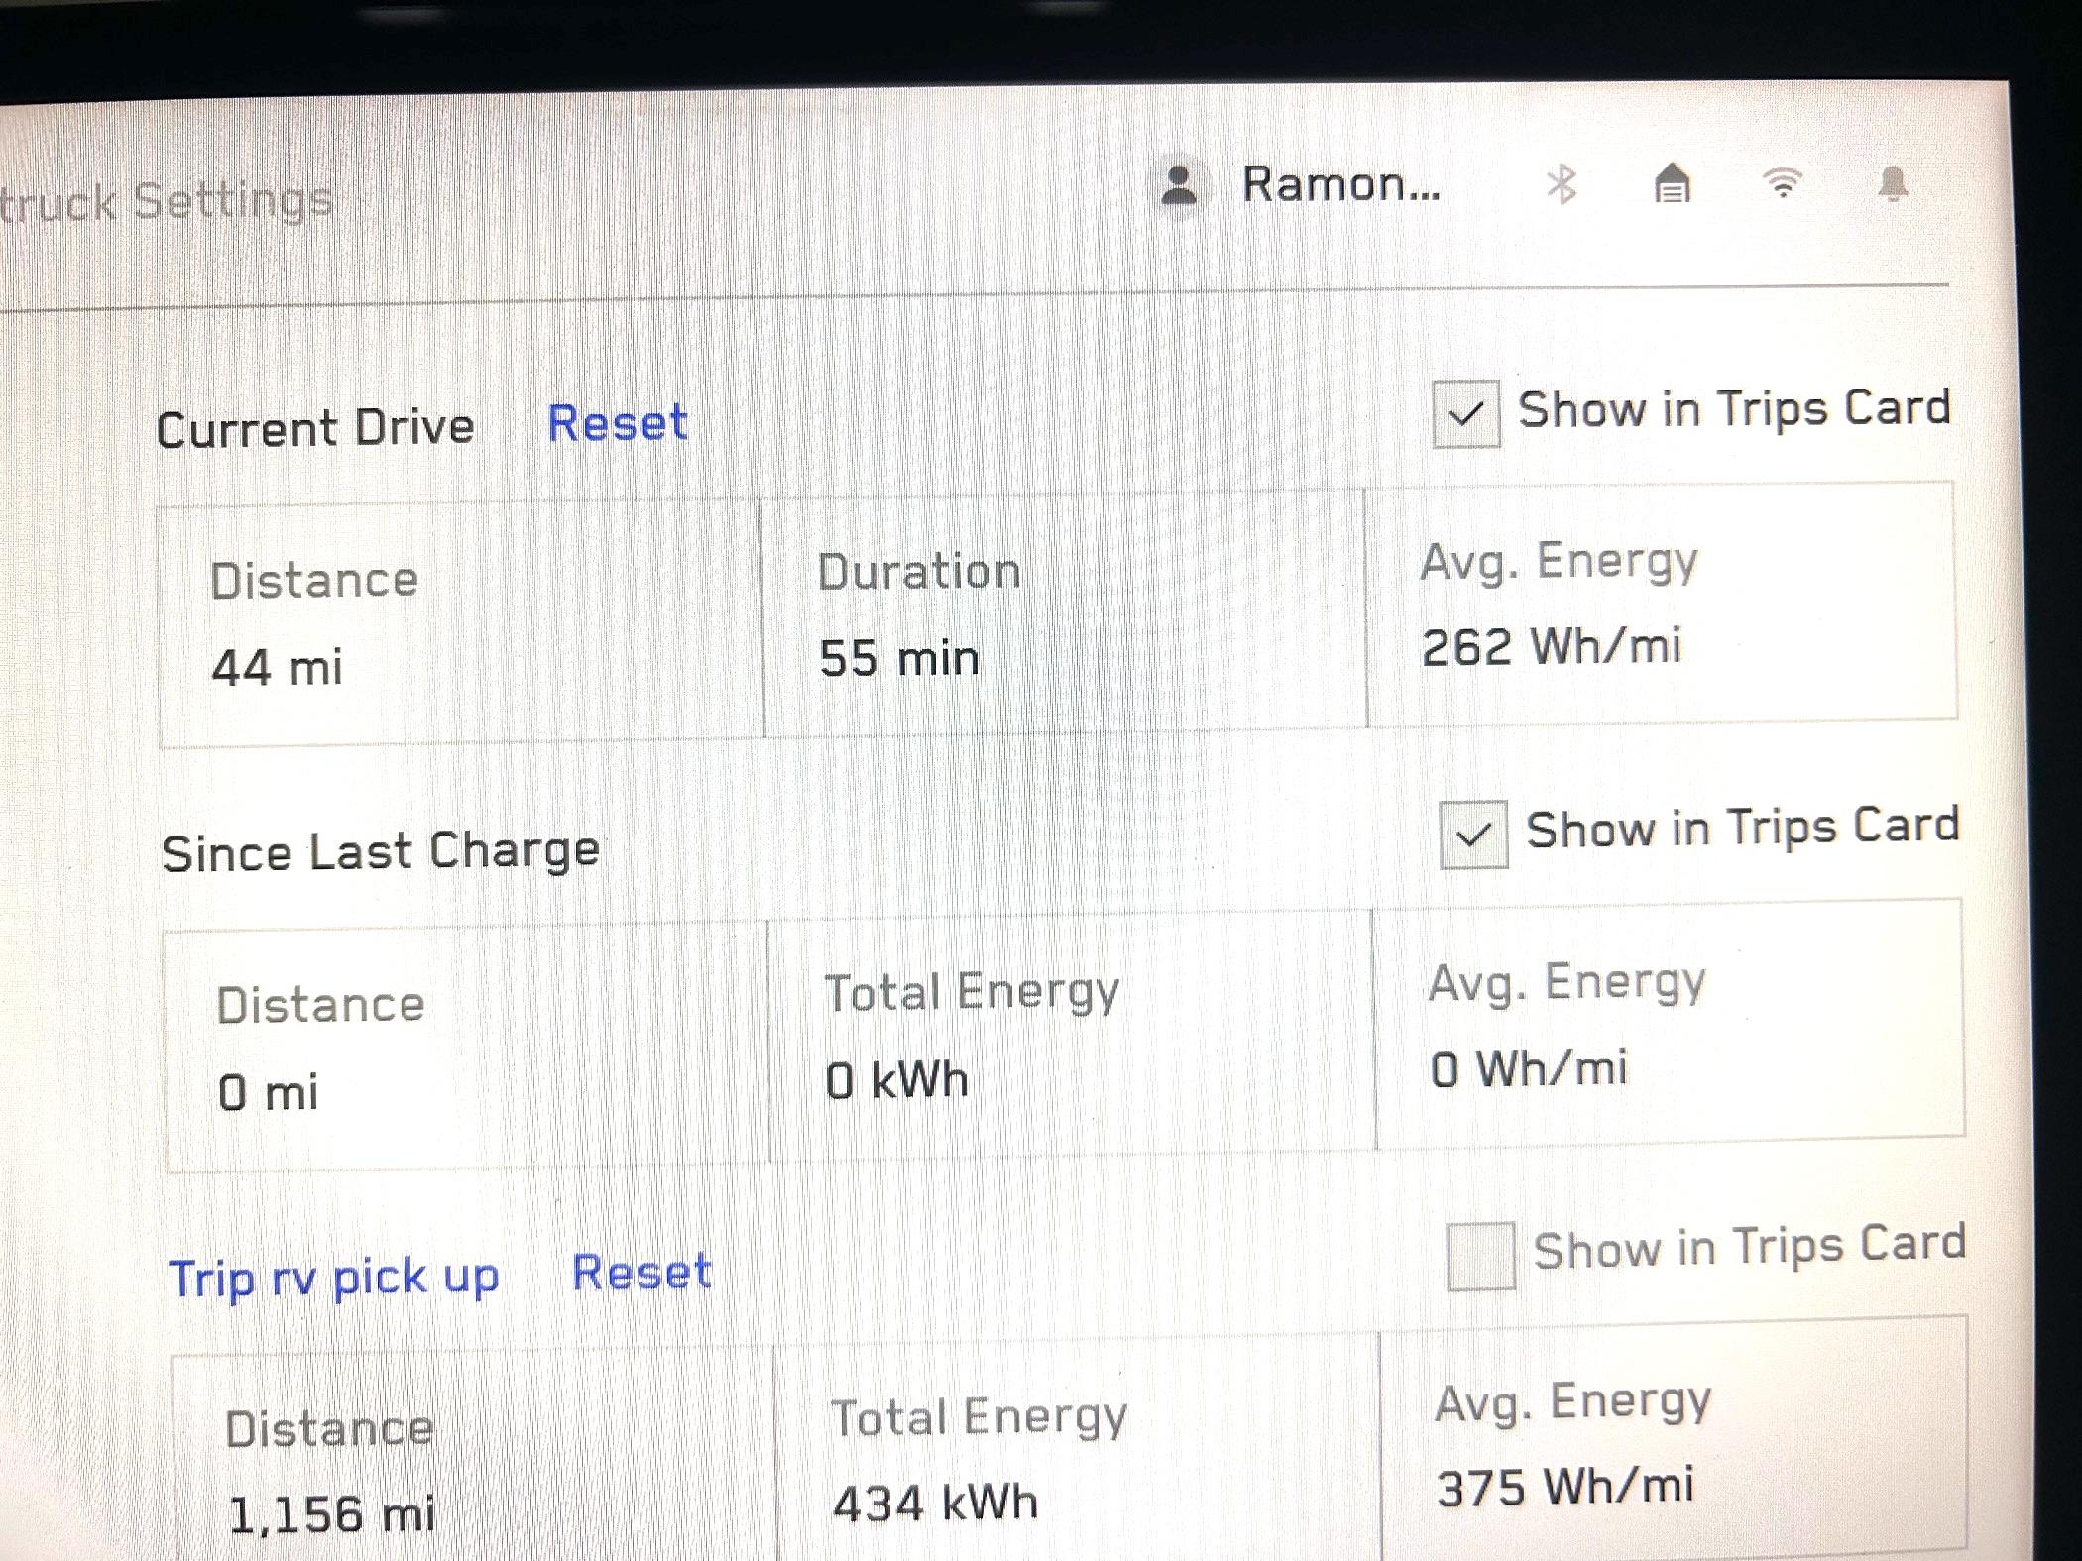
Task: Select the Current Drive heading
Action: tap(315, 428)
